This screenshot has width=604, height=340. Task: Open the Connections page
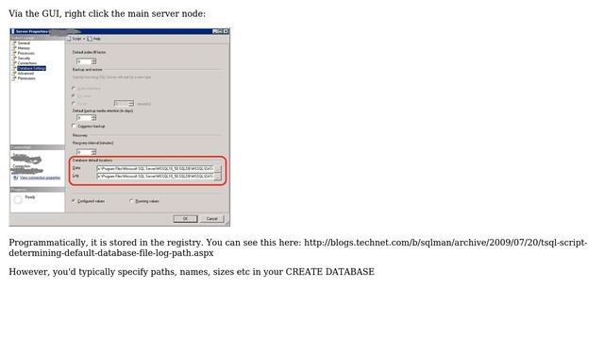pyautogui.click(x=27, y=63)
